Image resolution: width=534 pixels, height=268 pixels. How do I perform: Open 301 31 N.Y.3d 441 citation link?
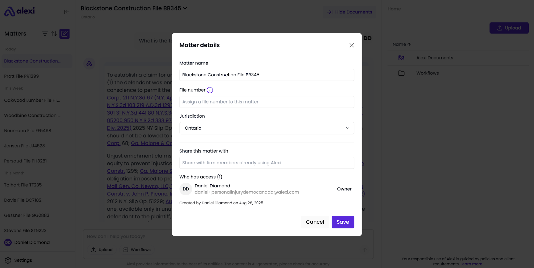tap(139, 113)
